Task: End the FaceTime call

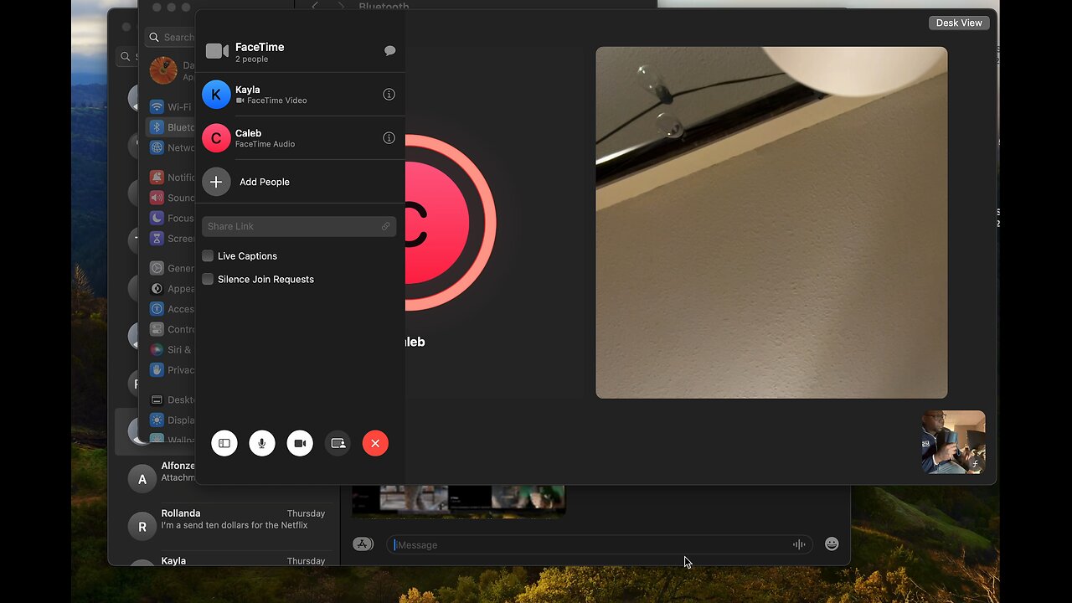Action: tap(375, 443)
